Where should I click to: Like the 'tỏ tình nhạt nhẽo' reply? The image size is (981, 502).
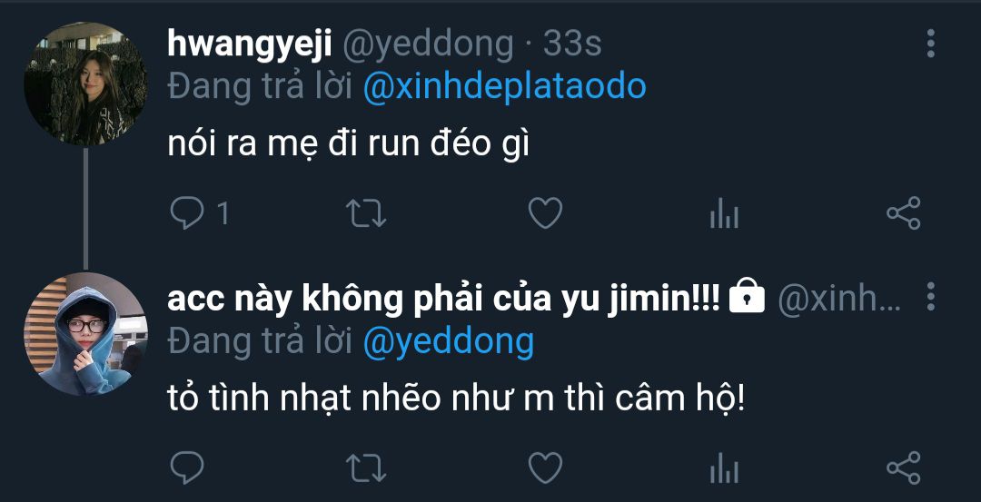click(x=546, y=468)
